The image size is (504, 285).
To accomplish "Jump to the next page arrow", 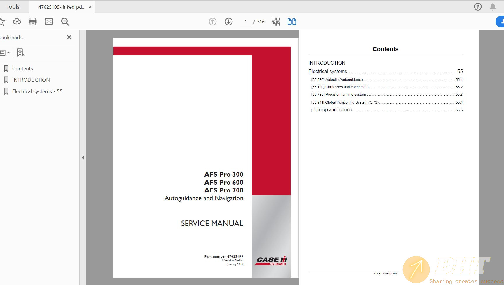I will [229, 22].
